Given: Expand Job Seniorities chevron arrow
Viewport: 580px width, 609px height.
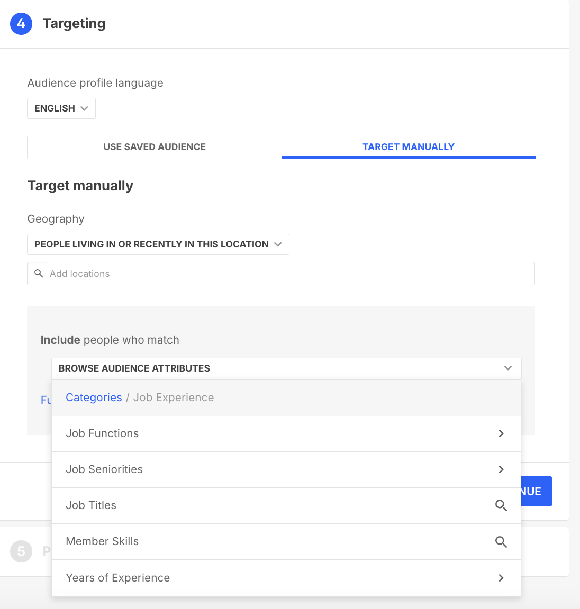Looking at the screenshot, I should coord(501,469).
